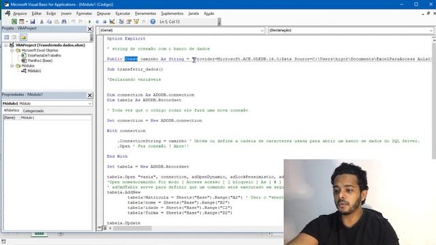Click the 'Ln 5, Col 13' cursor position indicator

pos(170,22)
